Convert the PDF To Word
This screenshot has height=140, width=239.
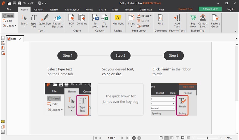click(95, 20)
